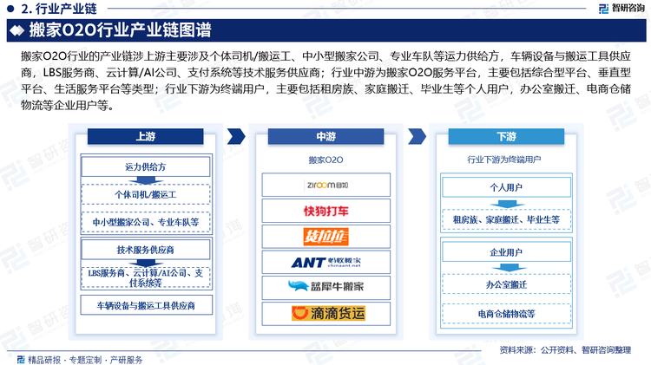Click the 智研咨询 logo top right
The width and height of the screenshot is (651, 365).
(x=621, y=9)
